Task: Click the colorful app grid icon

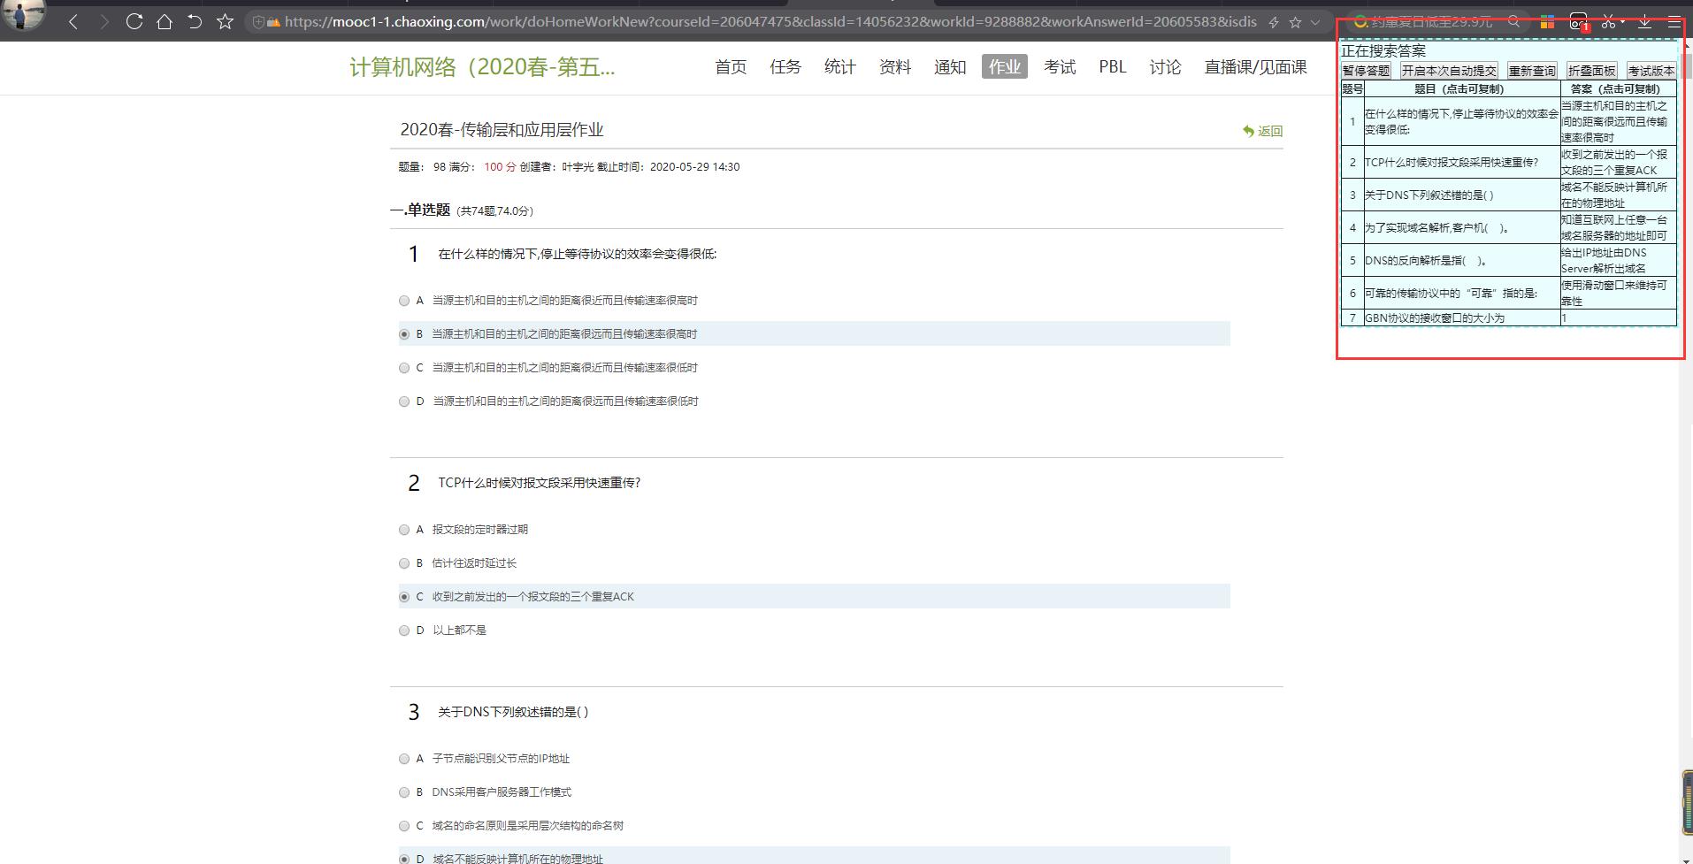Action: pyautogui.click(x=1547, y=21)
